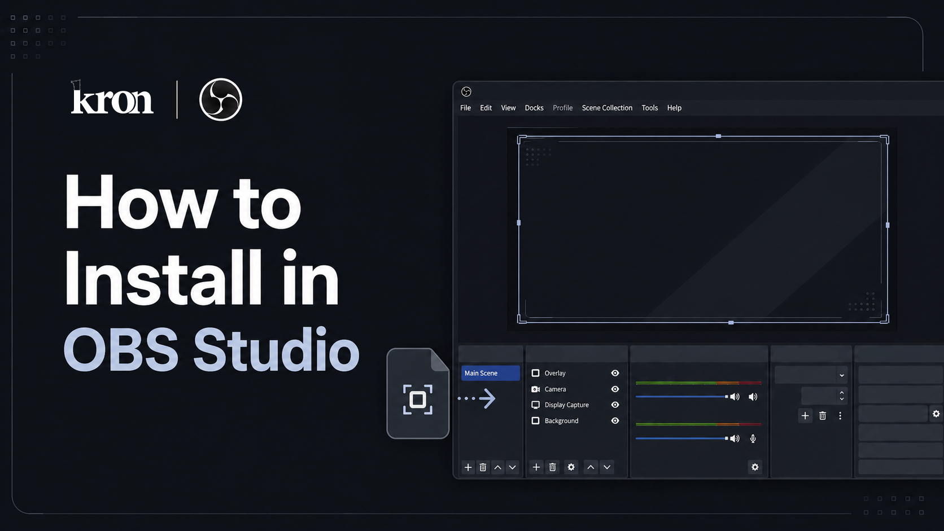The image size is (944, 531).
Task: Click the Display Capture monitor icon
Action: pos(535,405)
